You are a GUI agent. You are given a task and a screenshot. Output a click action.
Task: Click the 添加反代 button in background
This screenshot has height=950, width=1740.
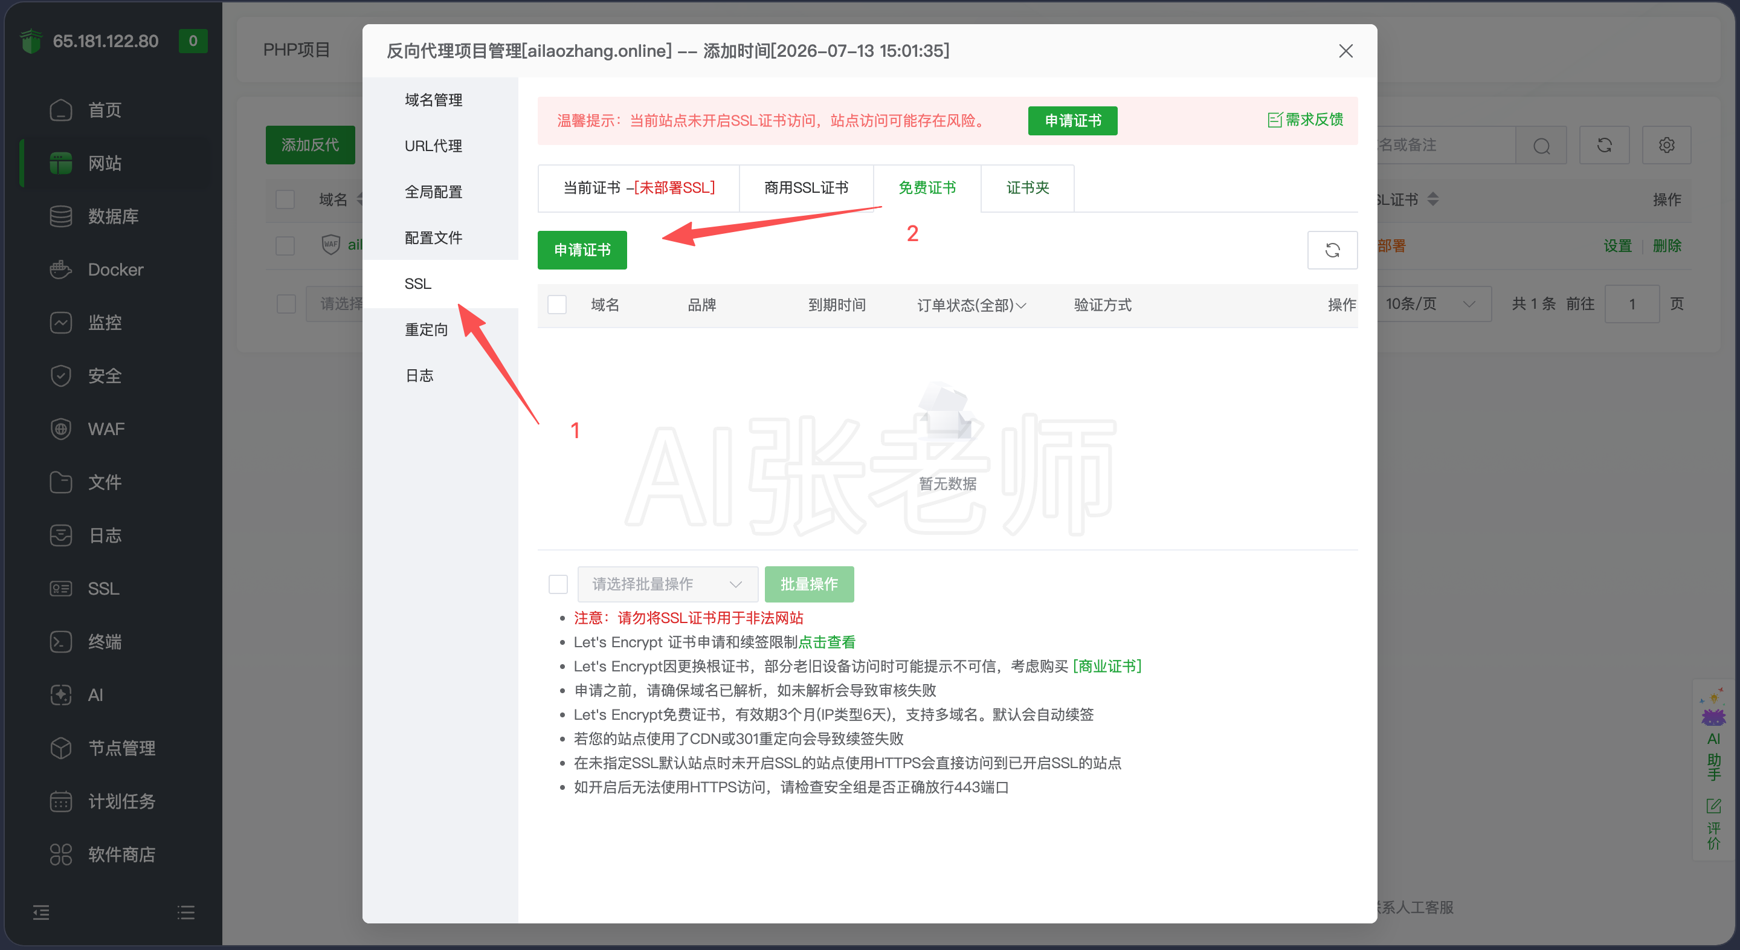310,145
